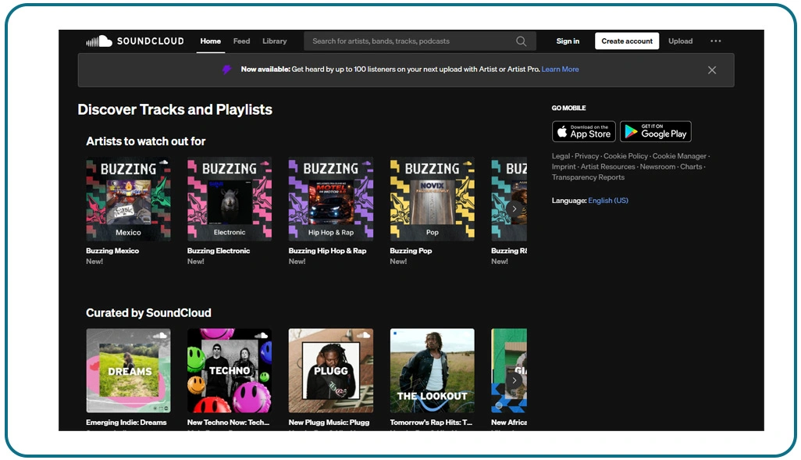
Task: Click Download on the App Store badge
Action: point(583,131)
